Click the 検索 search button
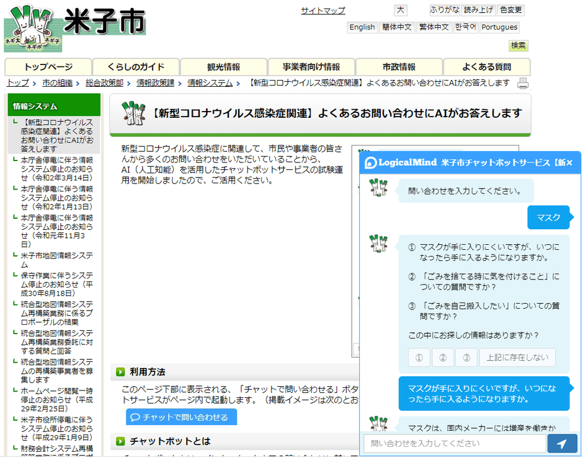 point(518,45)
